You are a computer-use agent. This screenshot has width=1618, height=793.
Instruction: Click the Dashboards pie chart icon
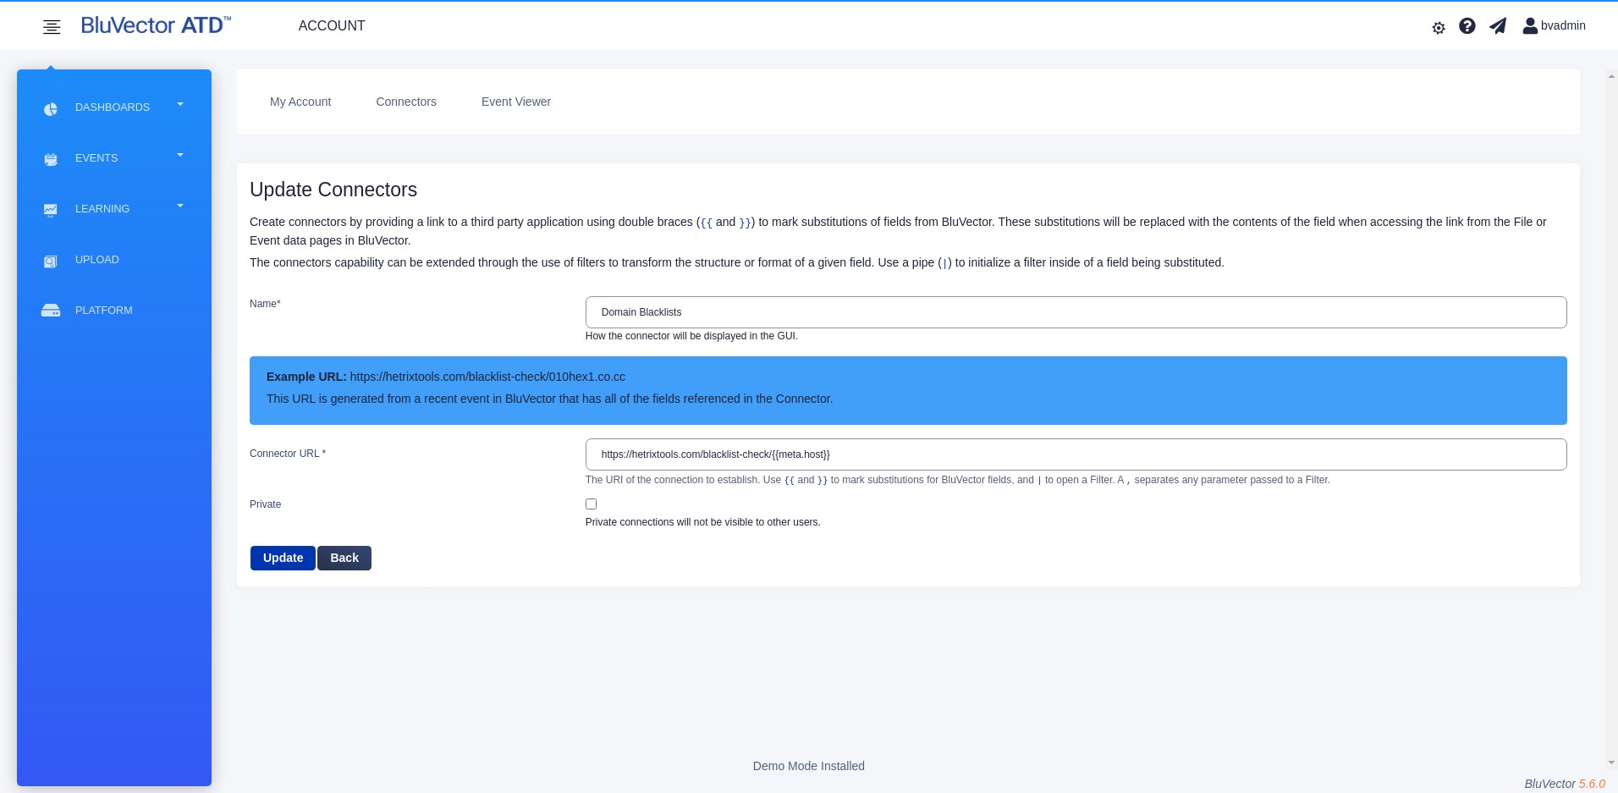pos(51,108)
